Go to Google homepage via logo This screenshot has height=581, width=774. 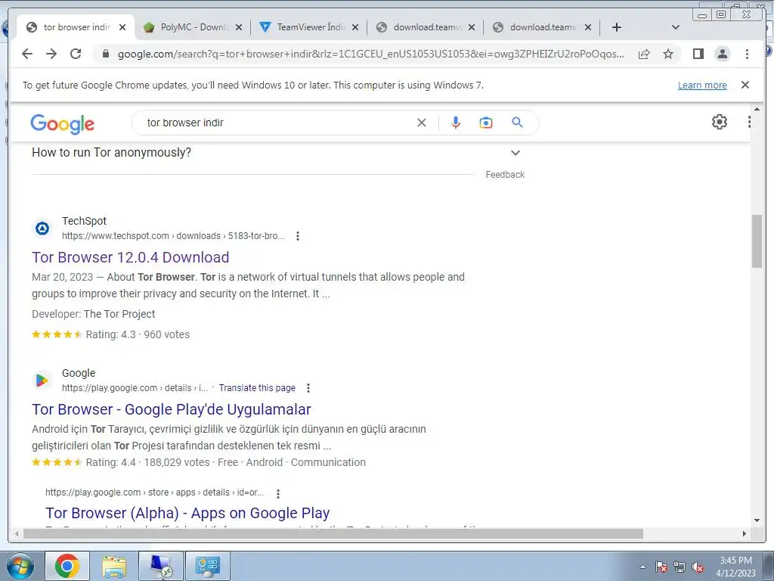[62, 123]
